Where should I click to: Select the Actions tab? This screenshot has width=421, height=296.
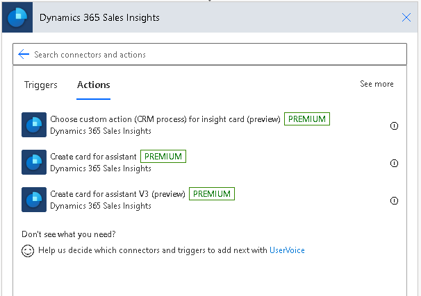[x=93, y=85]
